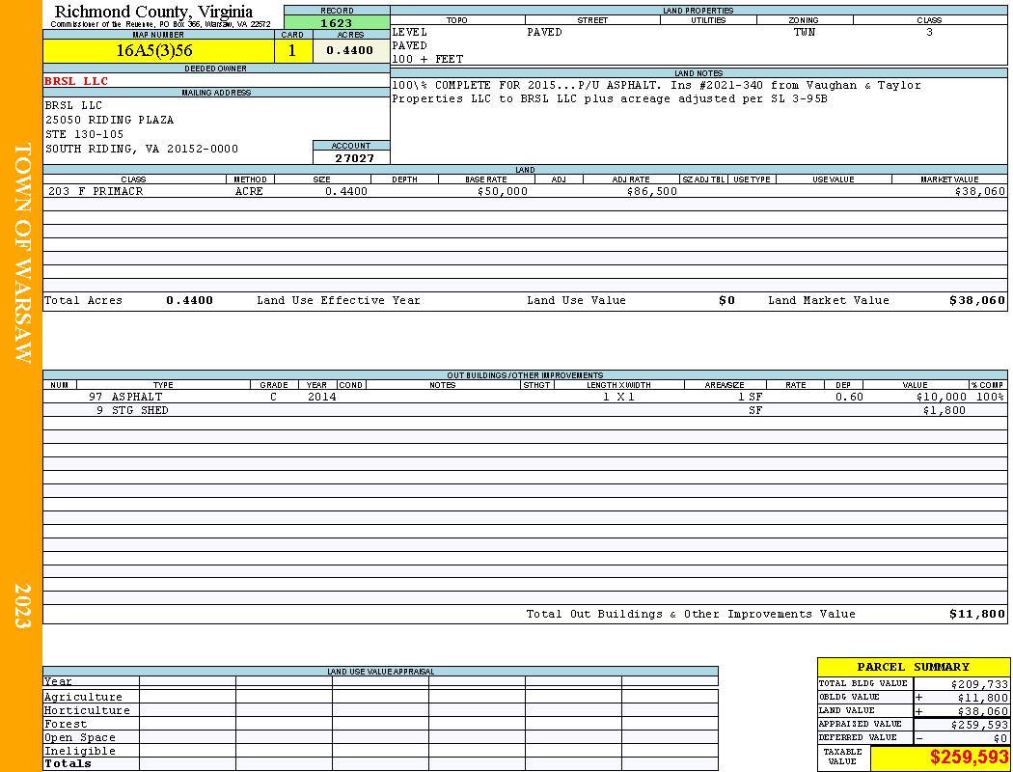
Task: Select grade C of the ASPHALT row
Action: [273, 397]
